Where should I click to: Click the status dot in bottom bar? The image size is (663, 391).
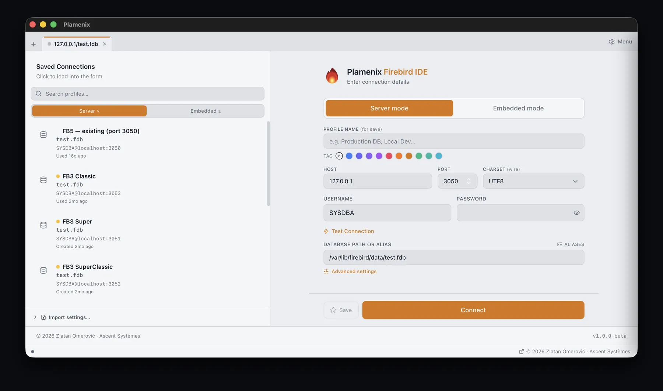(x=32, y=352)
